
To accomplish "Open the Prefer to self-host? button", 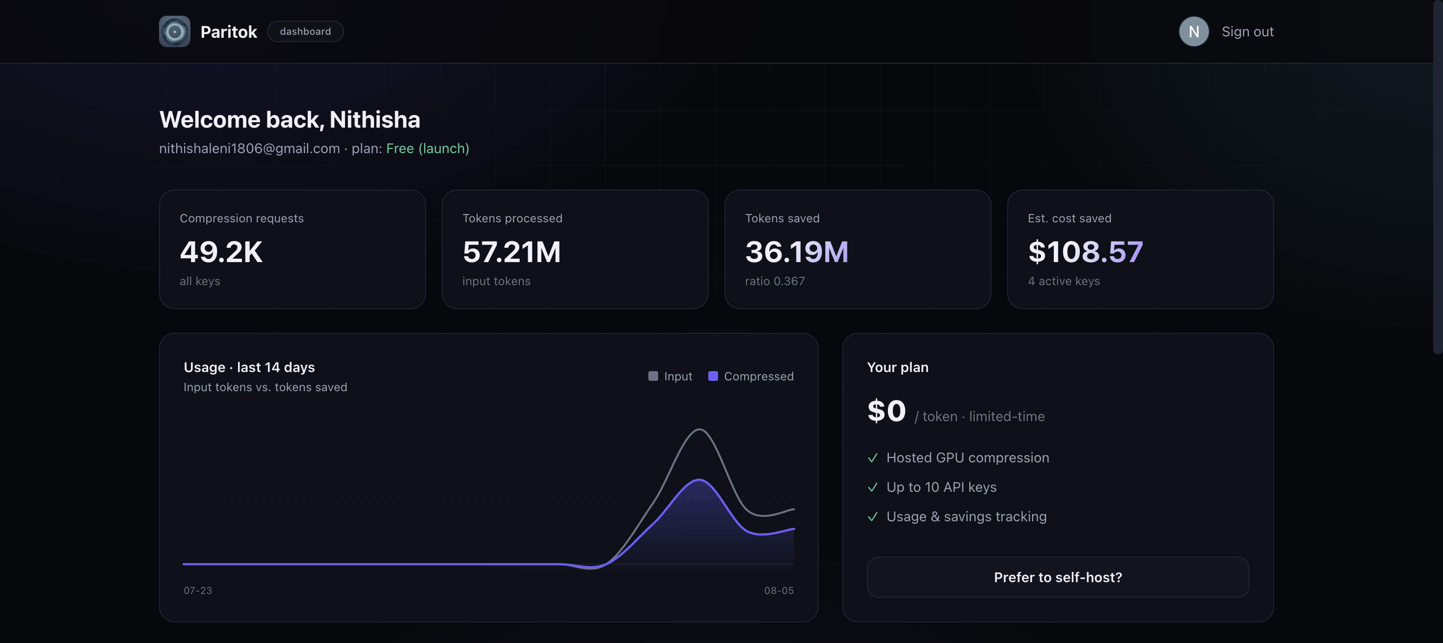I will 1058,577.
